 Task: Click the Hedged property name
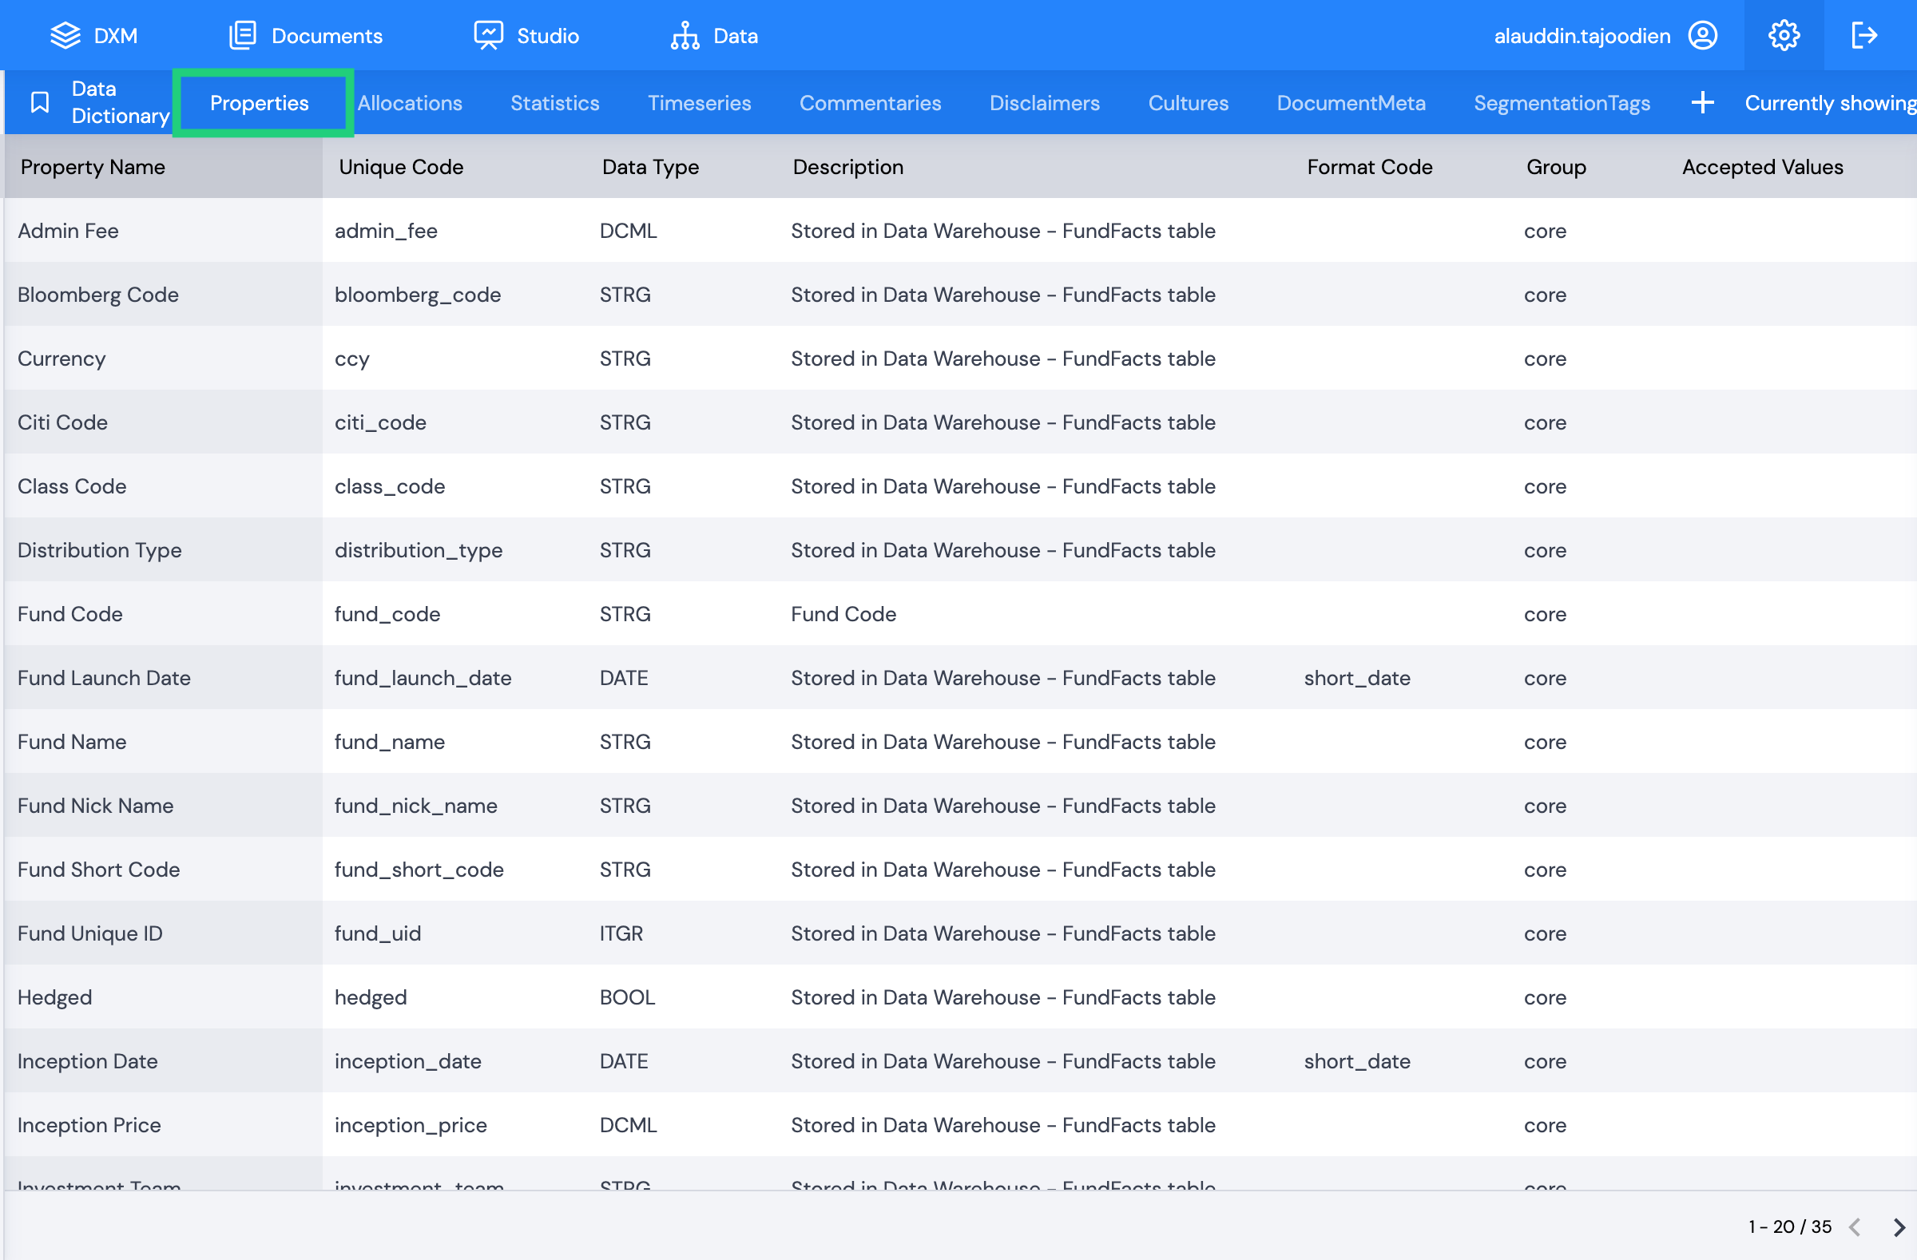pyautogui.click(x=54, y=997)
